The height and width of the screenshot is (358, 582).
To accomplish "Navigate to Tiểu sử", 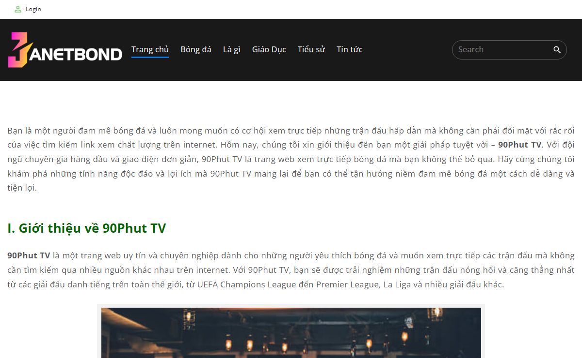I will point(311,49).
